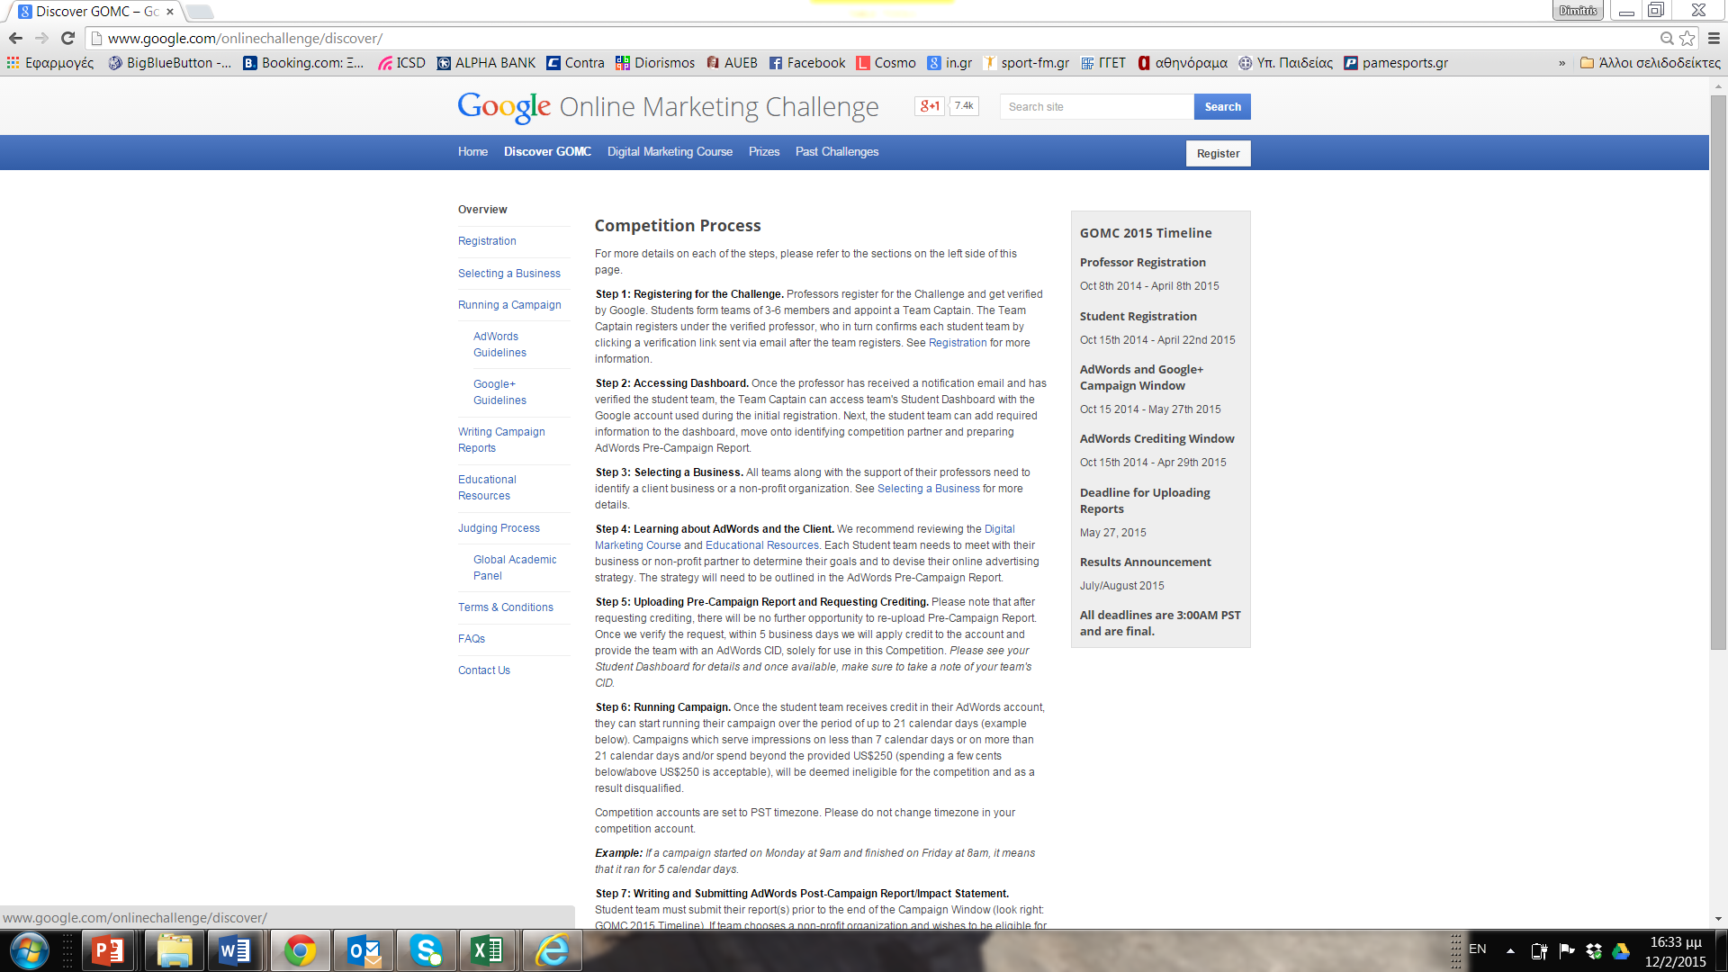The height and width of the screenshot is (972, 1728).
Task: Click the Register button
Action: click(x=1218, y=154)
